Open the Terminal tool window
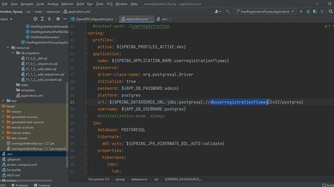Image resolution: width=334 pixels, height=187 pixels. [x=42, y=185]
